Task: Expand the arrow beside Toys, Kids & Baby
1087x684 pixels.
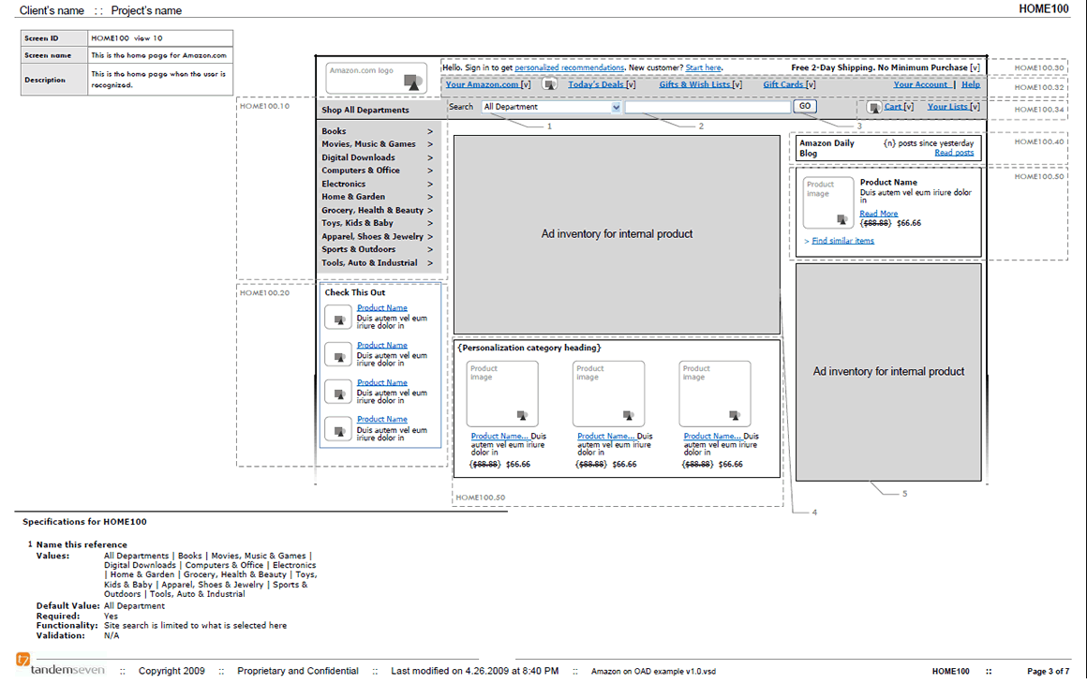Action: coord(430,223)
